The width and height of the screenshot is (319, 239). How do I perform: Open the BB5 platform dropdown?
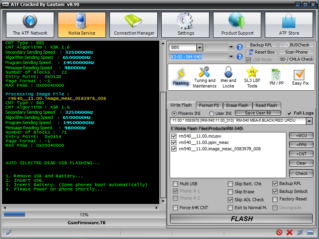coord(200,48)
